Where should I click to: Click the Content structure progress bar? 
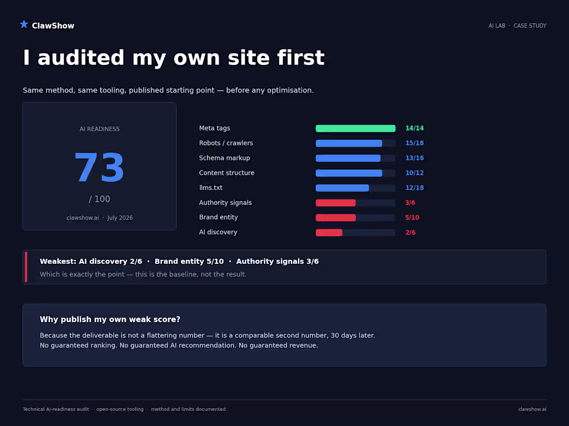(x=355, y=173)
